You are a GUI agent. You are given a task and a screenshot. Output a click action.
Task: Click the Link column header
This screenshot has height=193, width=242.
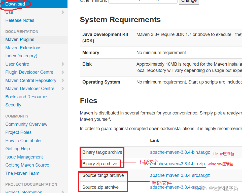(155, 141)
